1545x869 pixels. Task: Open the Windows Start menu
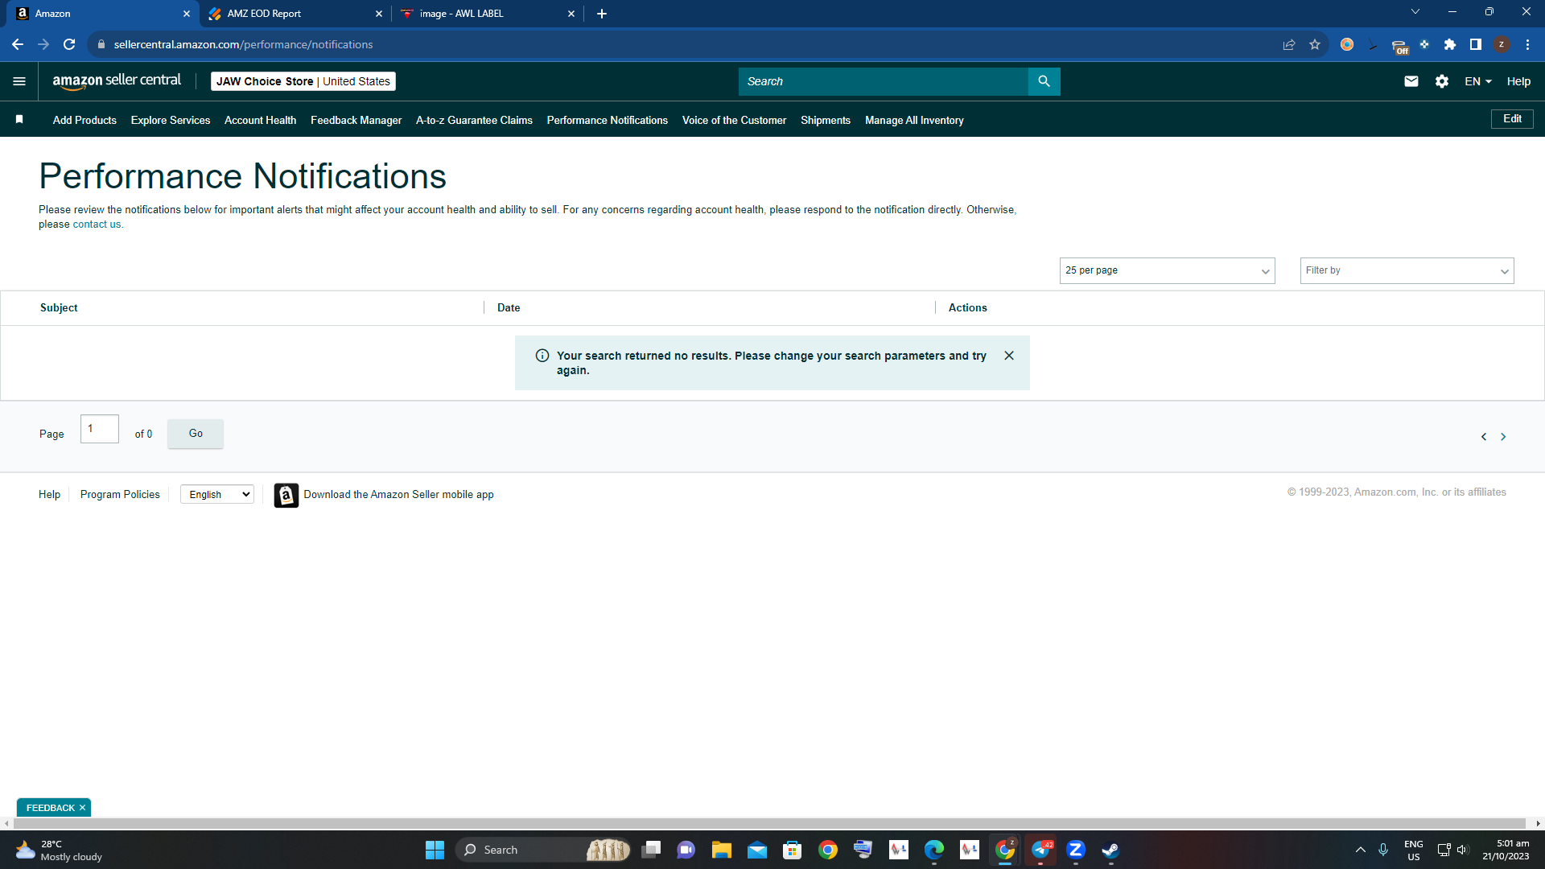point(435,850)
